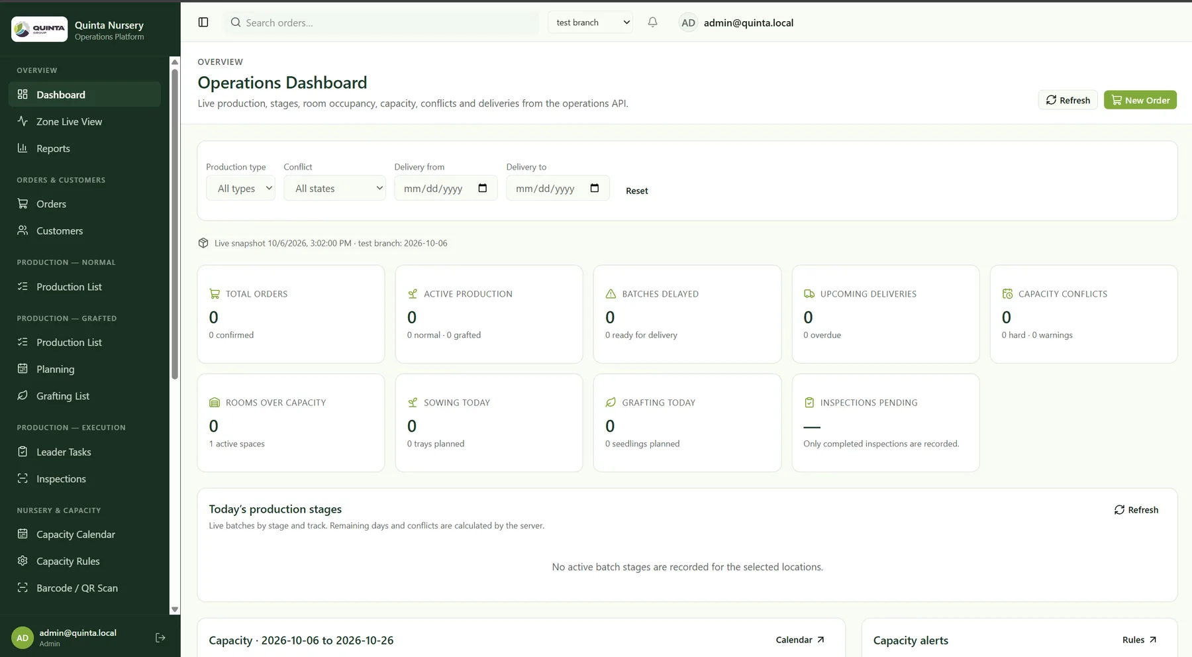Focus the Search orders field
The image size is (1192, 657).
(x=381, y=23)
